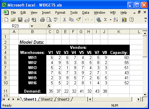Open Print Preview from the toolbar
Screen dimensions: 149x109
49,20
